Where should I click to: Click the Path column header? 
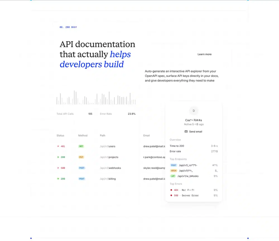coord(102,135)
